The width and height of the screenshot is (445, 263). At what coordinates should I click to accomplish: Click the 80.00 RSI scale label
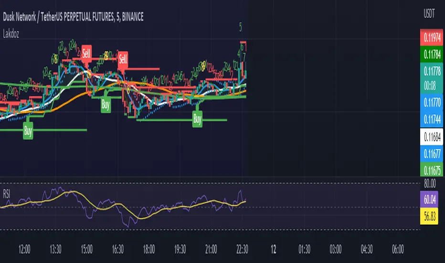coord(429,184)
